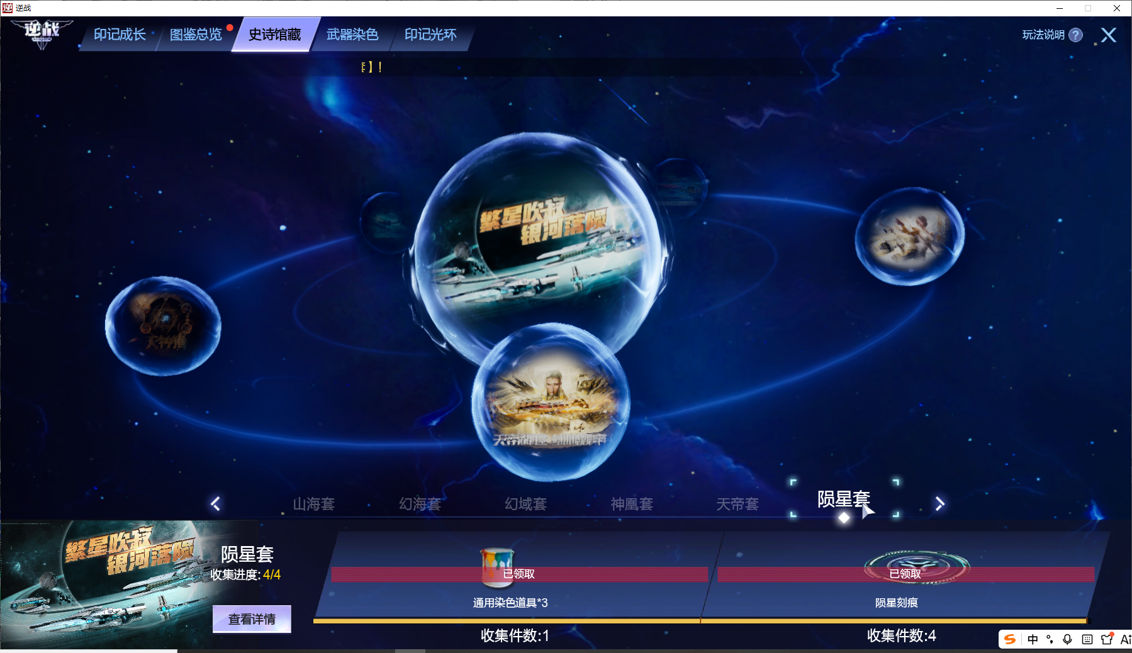Viewport: 1132px width, 653px height.
Task: Show next sets with right chevron
Action: click(x=939, y=503)
